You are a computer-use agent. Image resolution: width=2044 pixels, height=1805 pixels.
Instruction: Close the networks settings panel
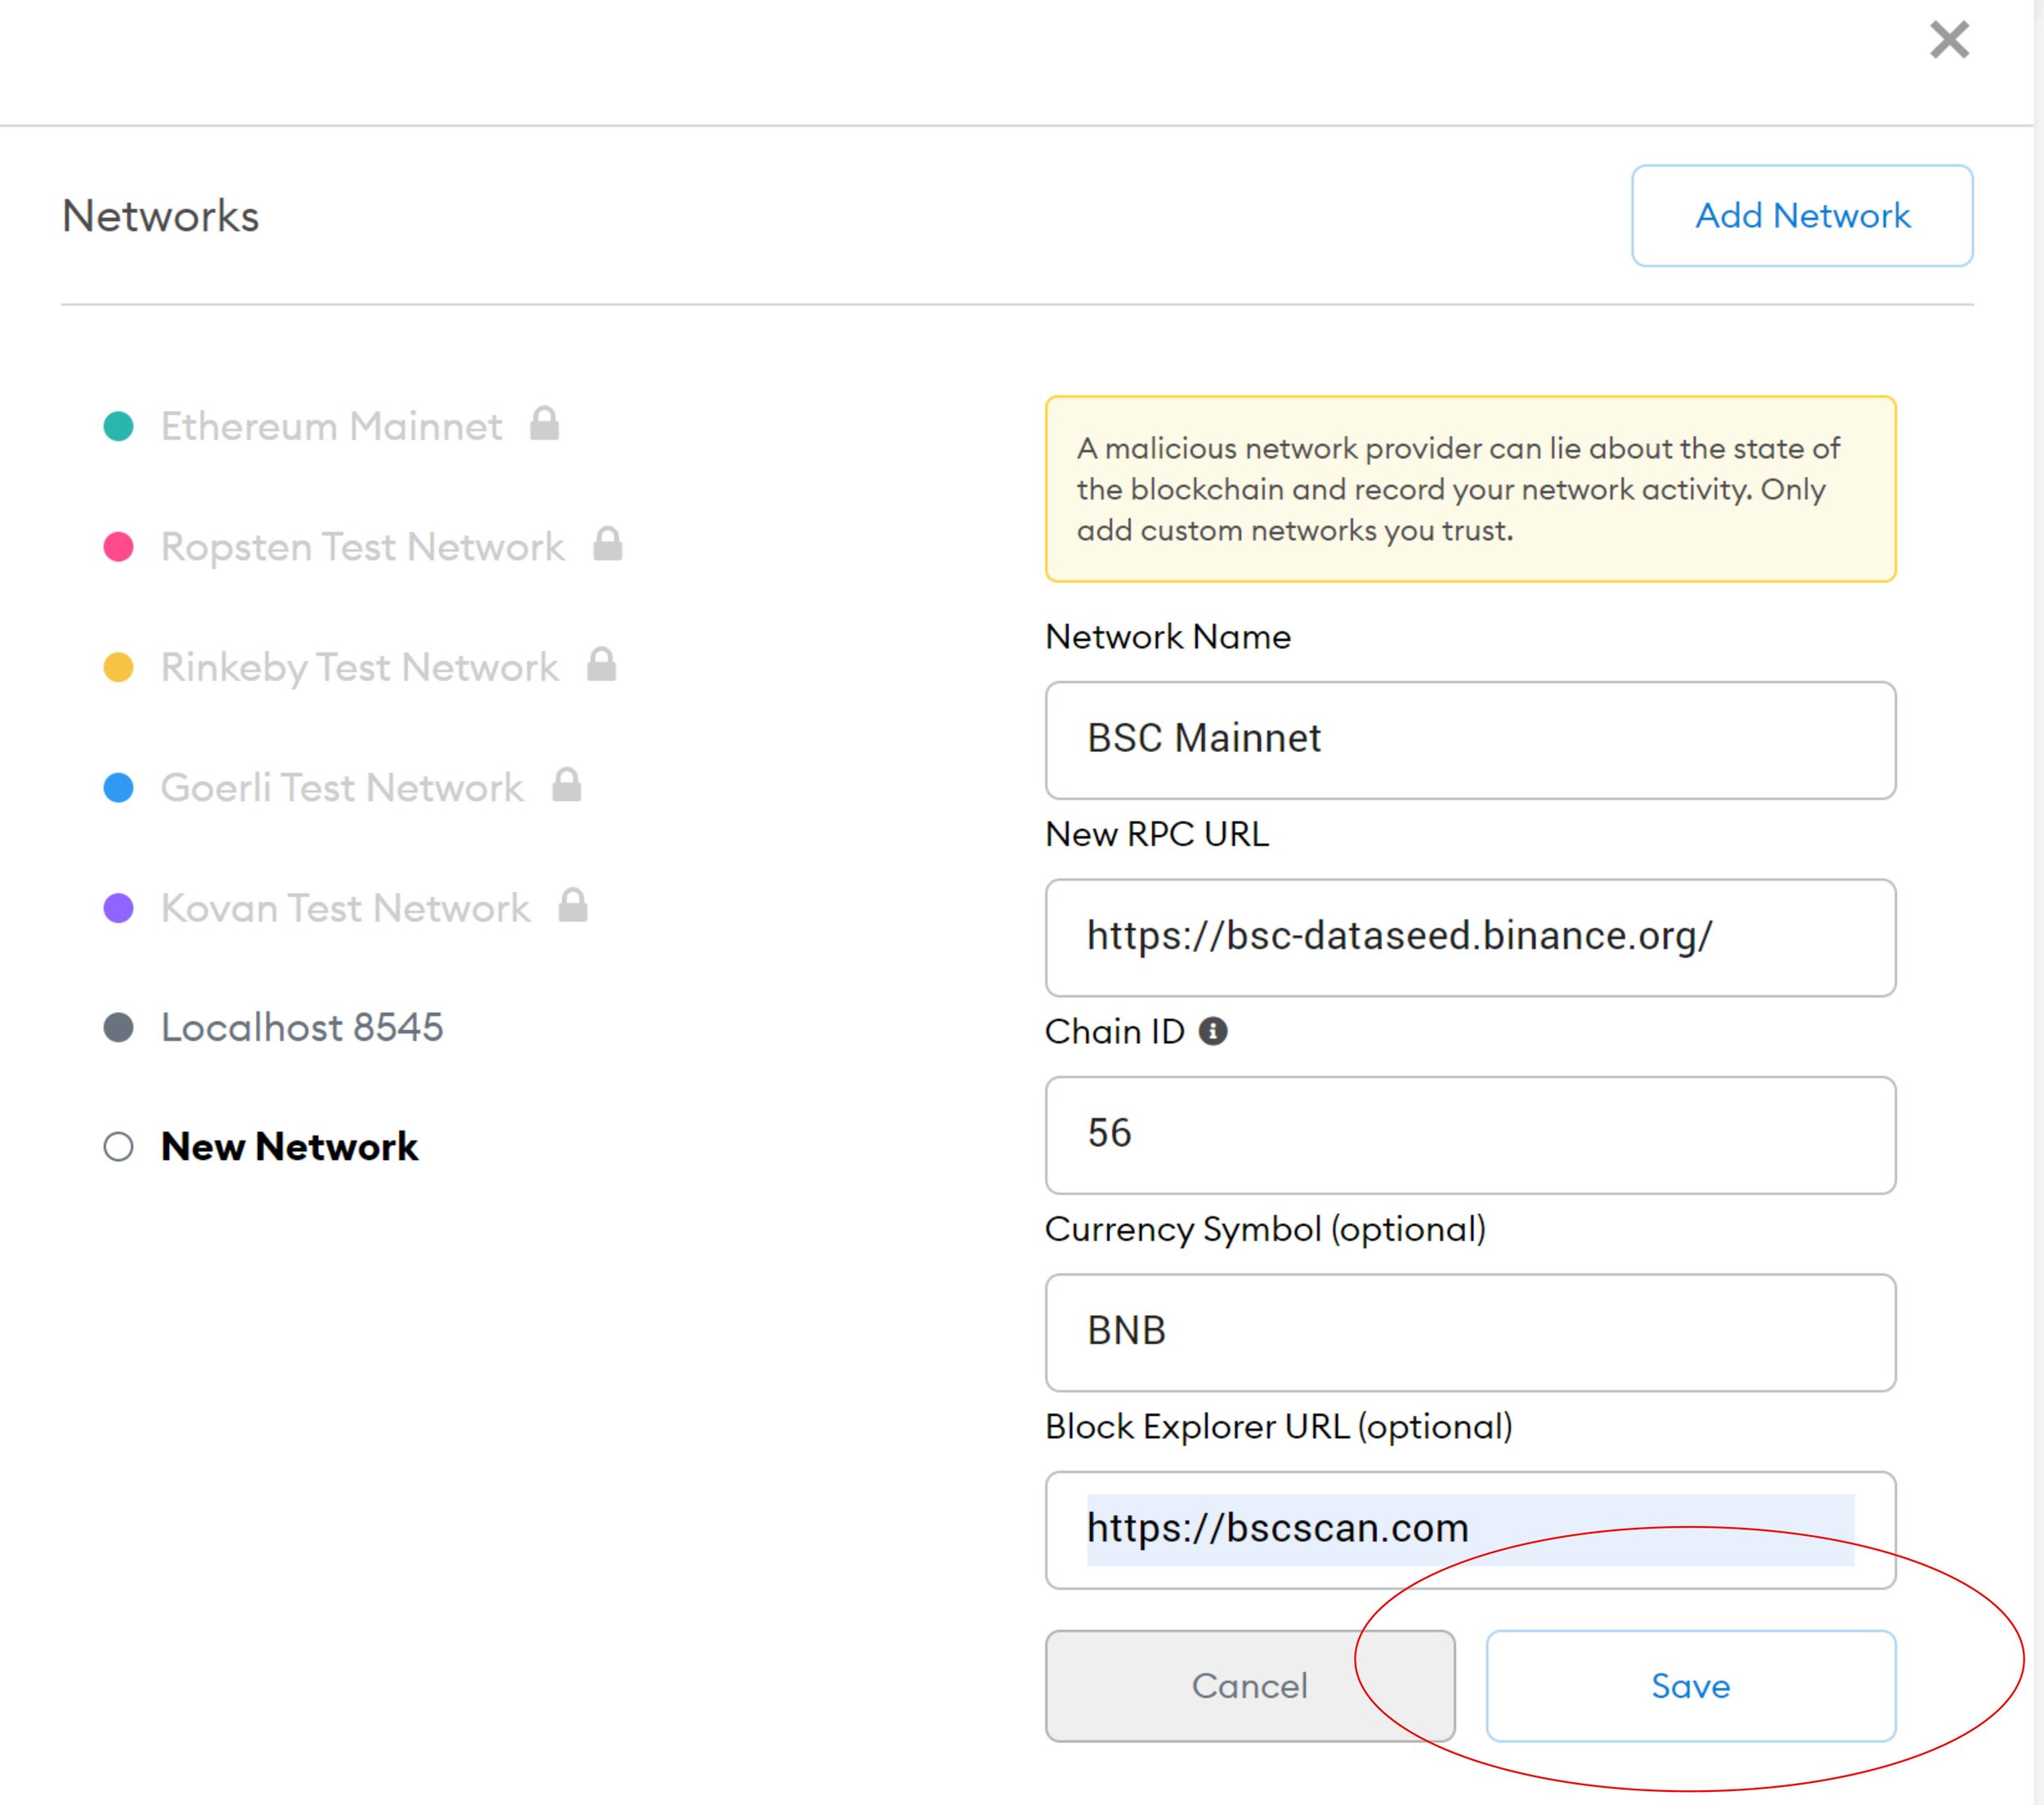pyautogui.click(x=1948, y=40)
